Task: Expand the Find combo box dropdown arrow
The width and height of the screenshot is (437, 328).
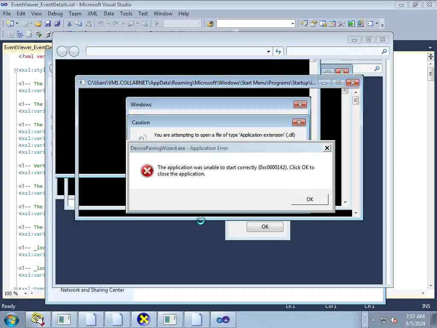Action: [x=293, y=24]
